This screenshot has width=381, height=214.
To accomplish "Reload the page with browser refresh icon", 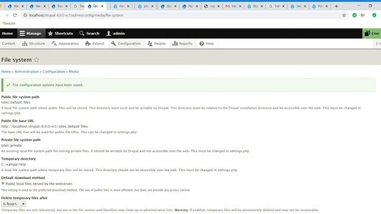I will [15, 15].
